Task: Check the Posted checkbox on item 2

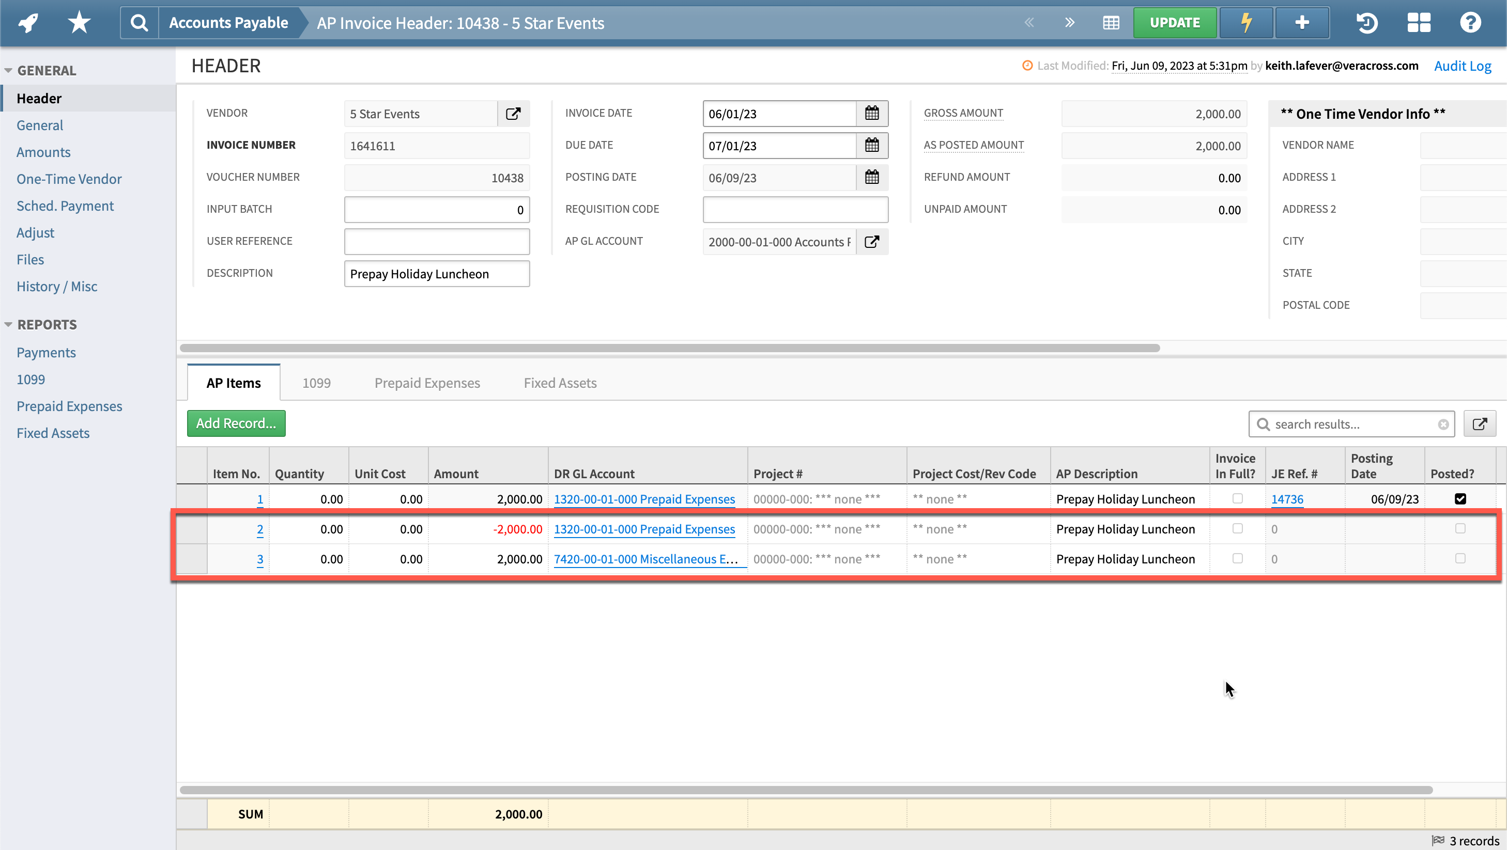Action: pos(1460,528)
